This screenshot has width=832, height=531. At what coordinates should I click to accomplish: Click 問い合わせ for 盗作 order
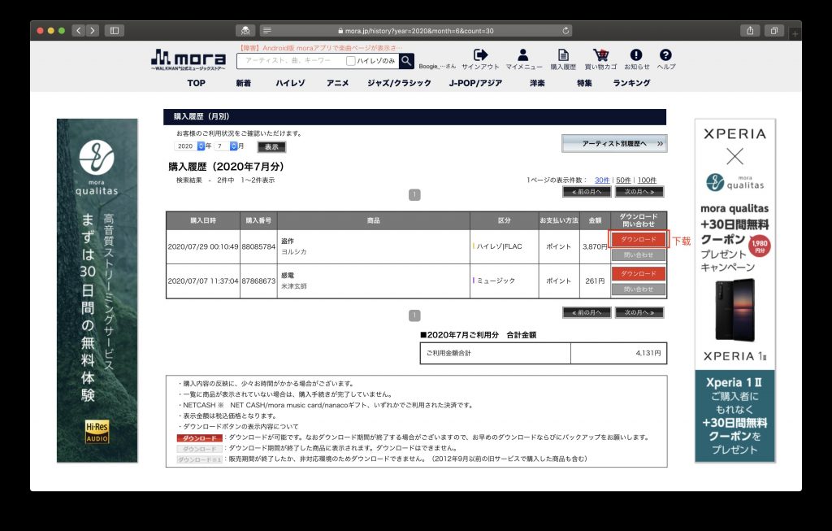(x=639, y=255)
